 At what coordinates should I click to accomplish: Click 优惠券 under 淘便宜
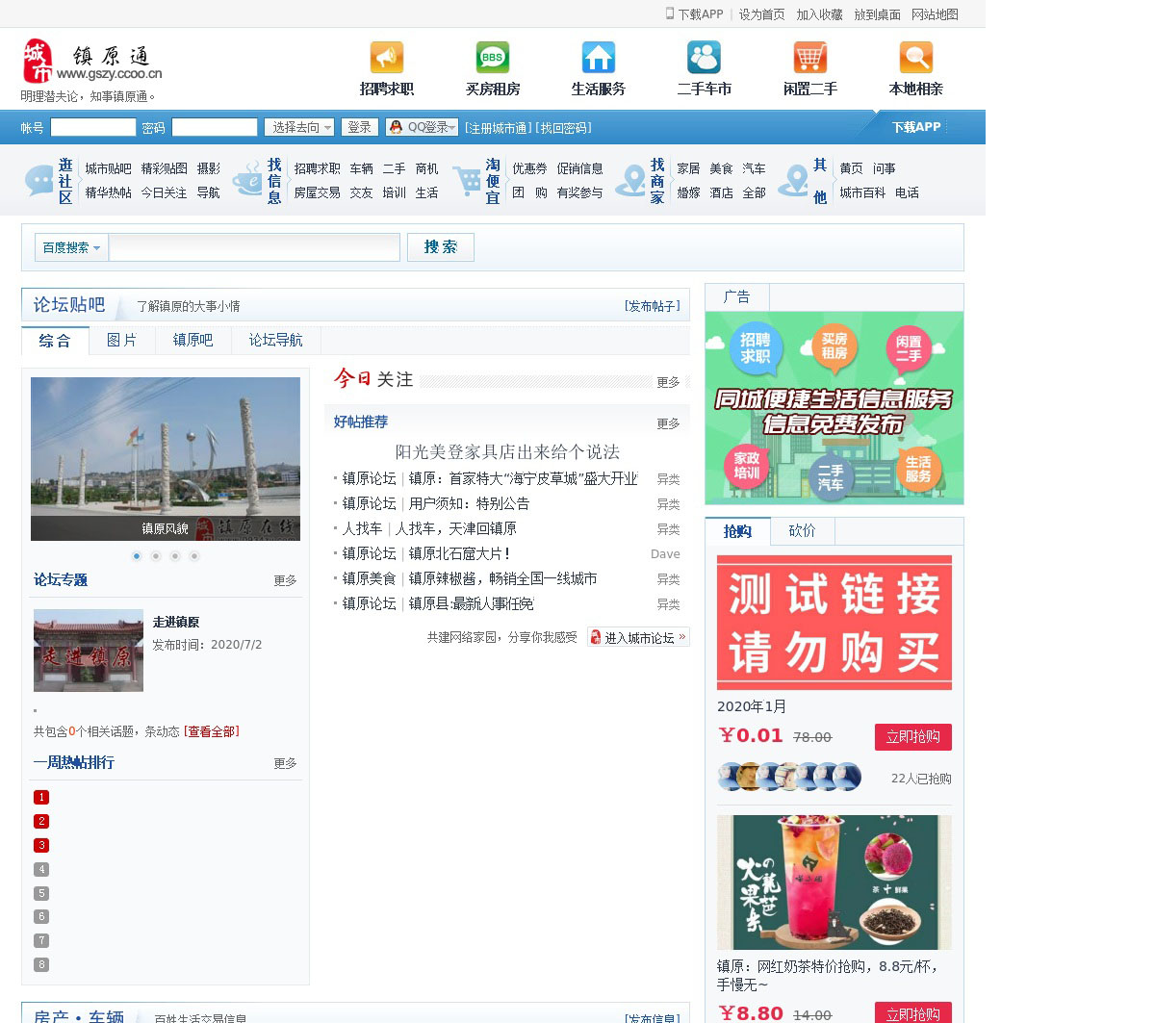tap(529, 168)
